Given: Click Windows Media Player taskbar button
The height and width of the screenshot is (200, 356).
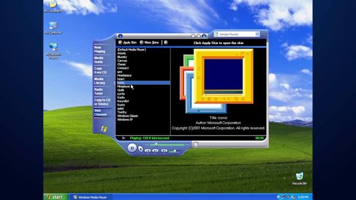Looking at the screenshot, I should 93,197.
